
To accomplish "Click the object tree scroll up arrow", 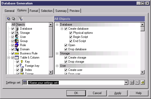I will coord(51,24).
